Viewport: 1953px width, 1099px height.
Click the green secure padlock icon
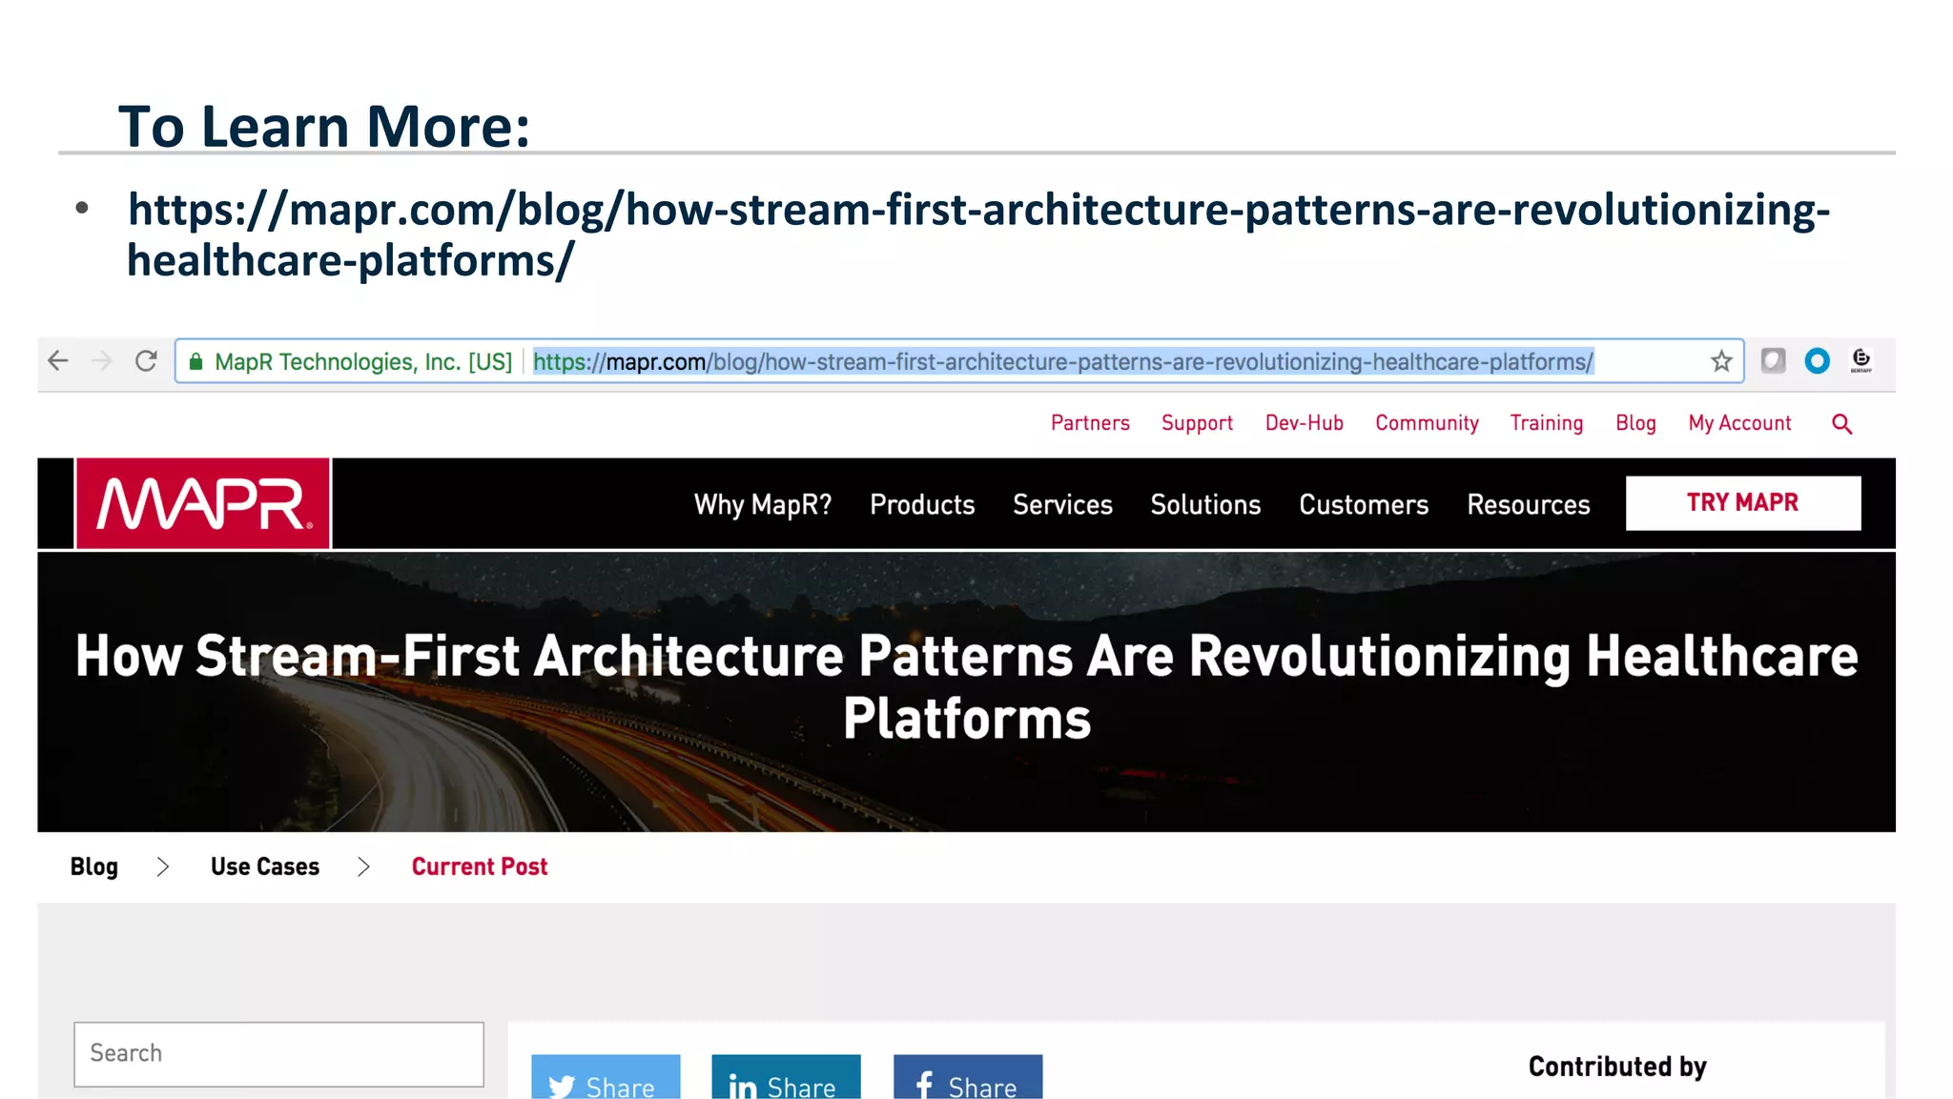pos(195,361)
